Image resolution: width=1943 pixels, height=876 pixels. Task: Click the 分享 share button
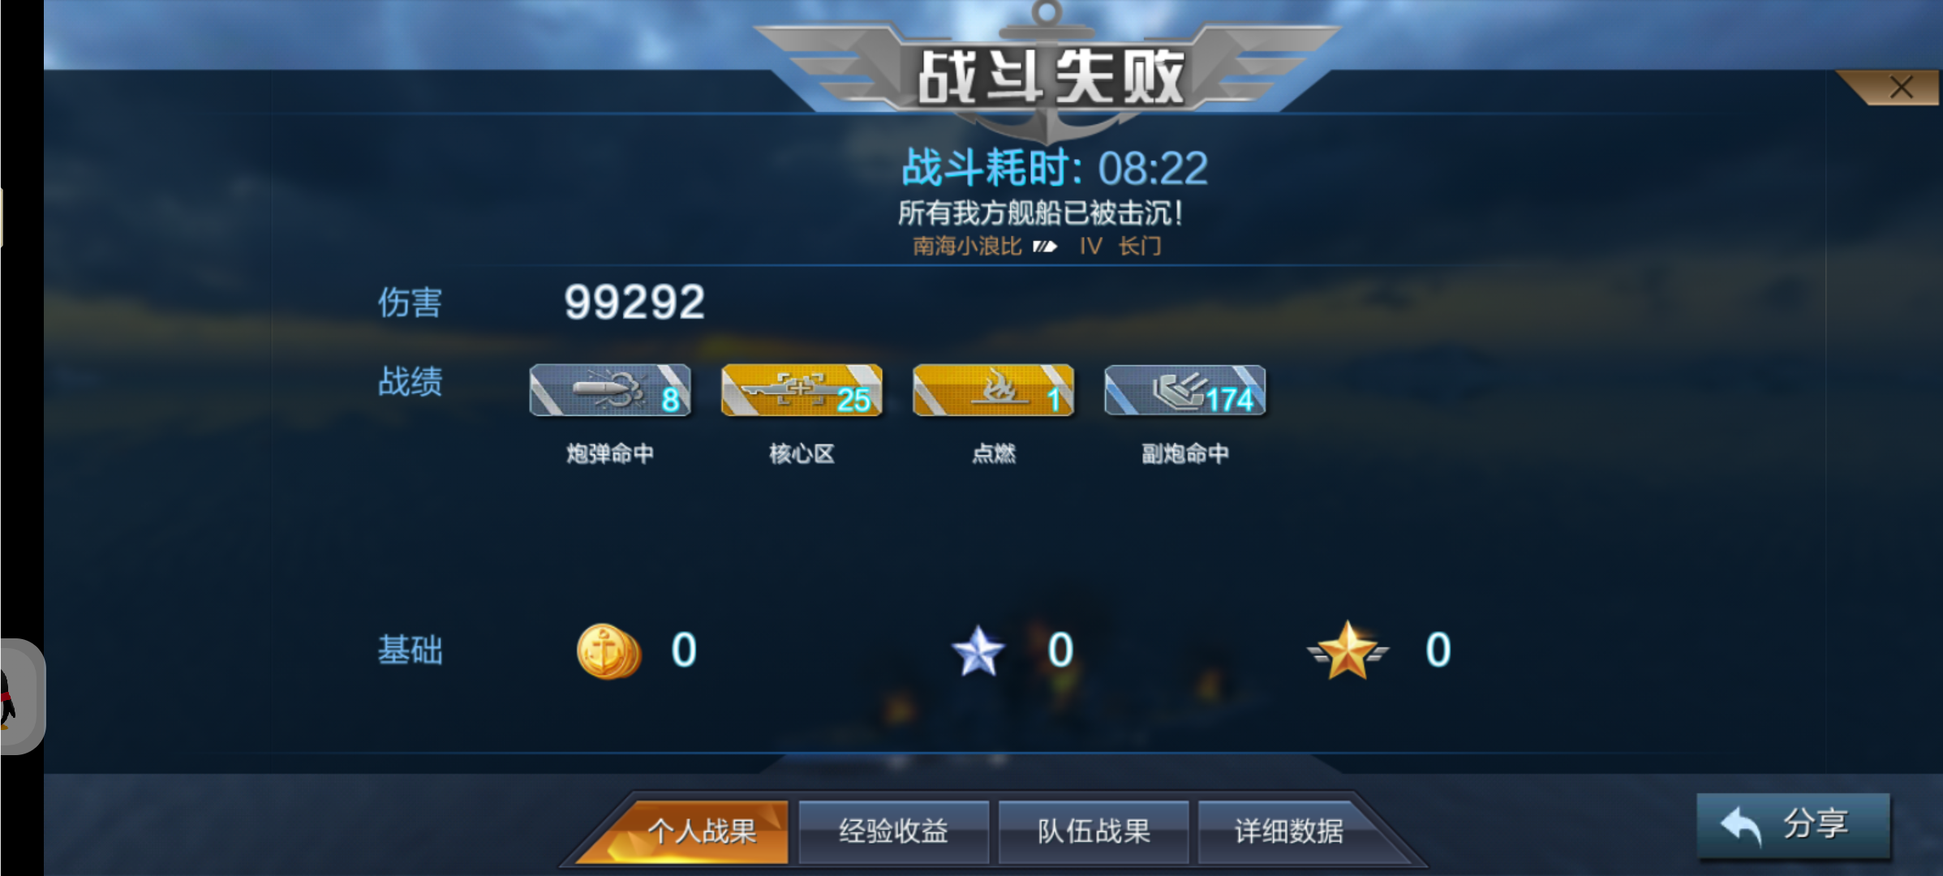[1793, 825]
